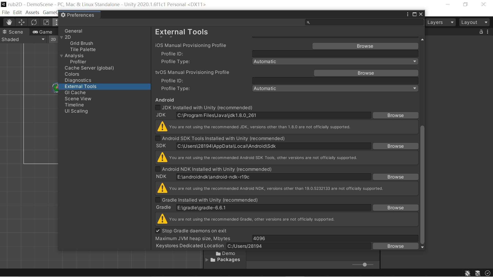Browse for NDK path
The width and height of the screenshot is (493, 277).
coord(395,177)
